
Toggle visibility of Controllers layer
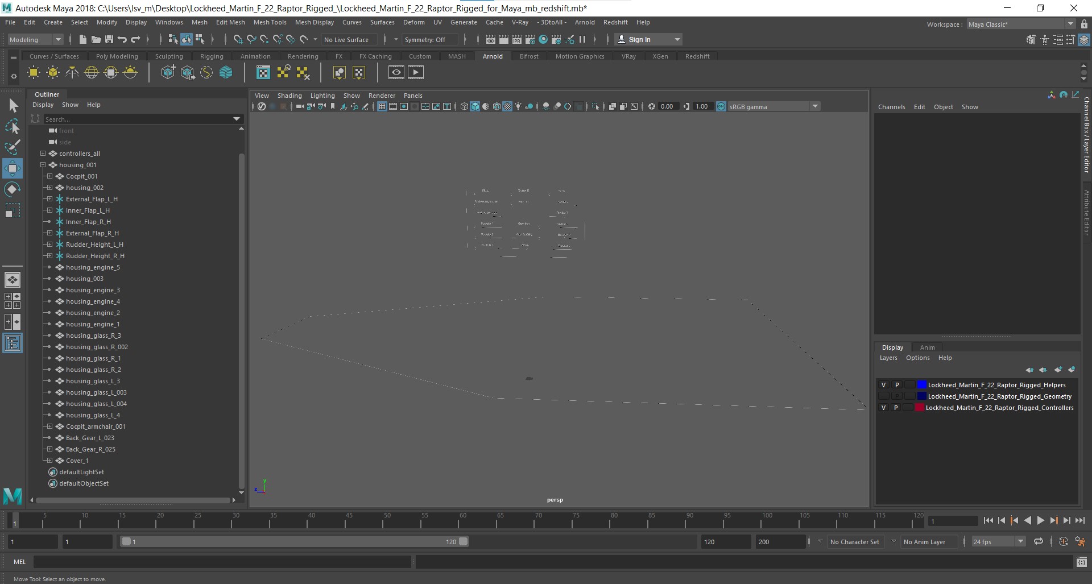(x=883, y=408)
